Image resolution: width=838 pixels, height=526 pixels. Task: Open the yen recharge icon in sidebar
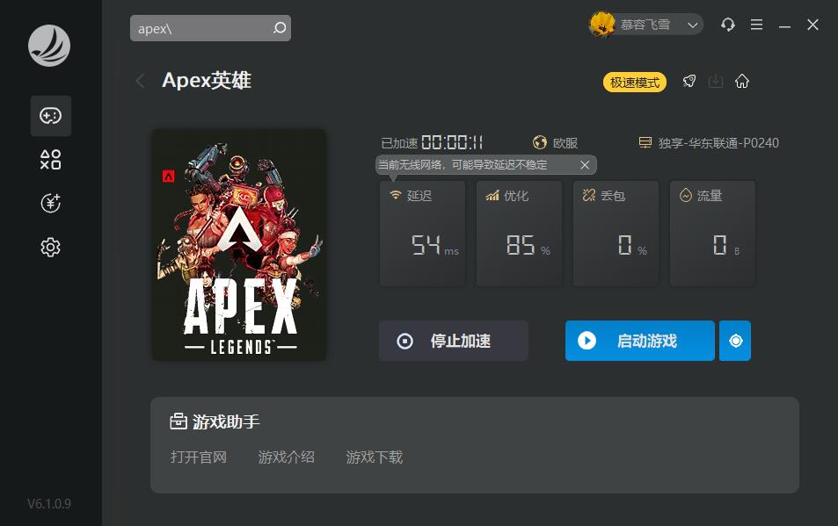coord(51,203)
